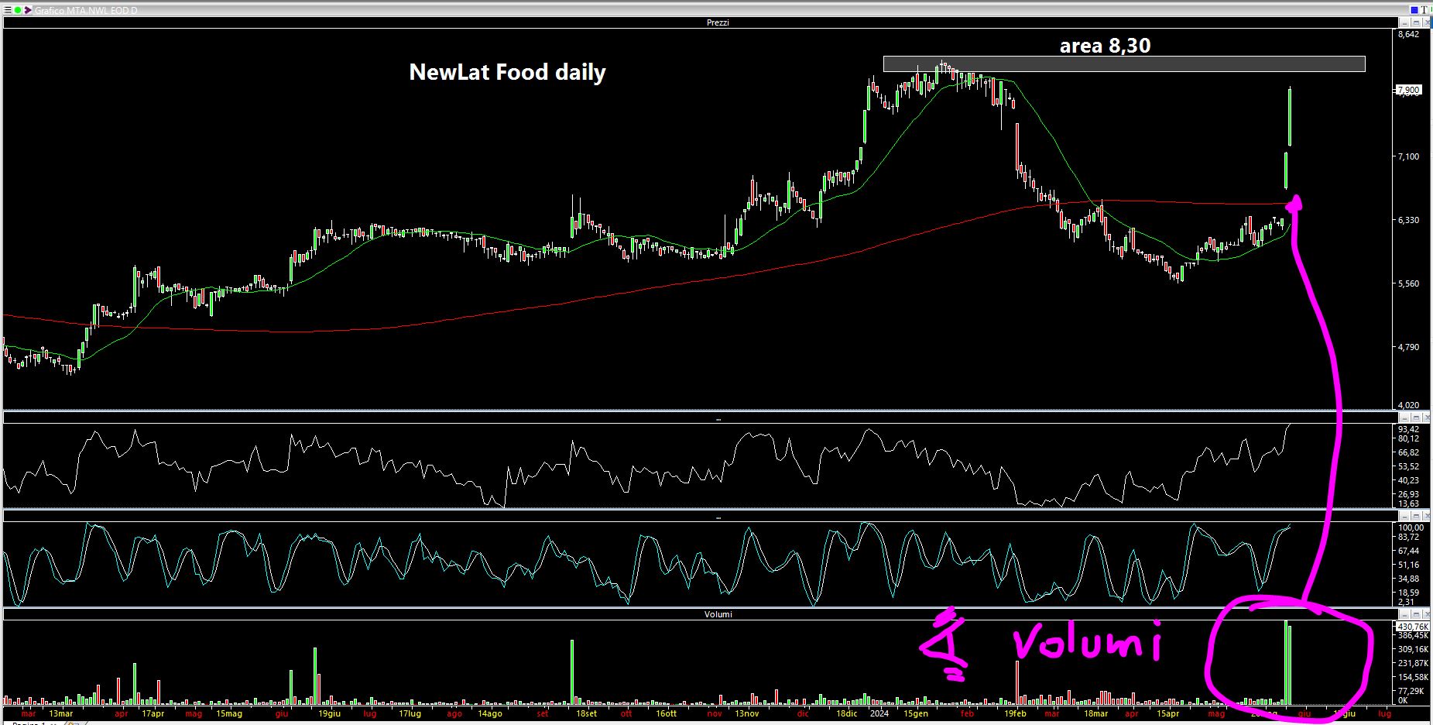Click the 100,00 stochastic axis value
The height and width of the screenshot is (725, 1433).
point(1411,527)
